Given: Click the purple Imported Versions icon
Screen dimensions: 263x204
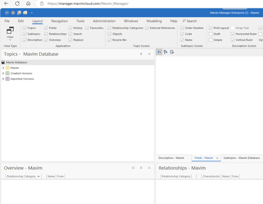Looking at the screenshot, I should [x=7, y=79].
